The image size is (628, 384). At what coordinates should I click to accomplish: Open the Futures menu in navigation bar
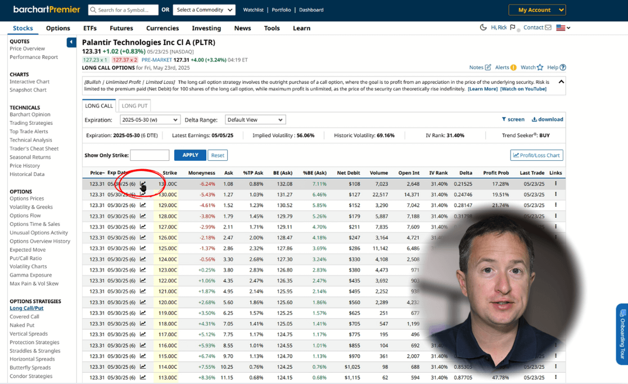tap(121, 28)
